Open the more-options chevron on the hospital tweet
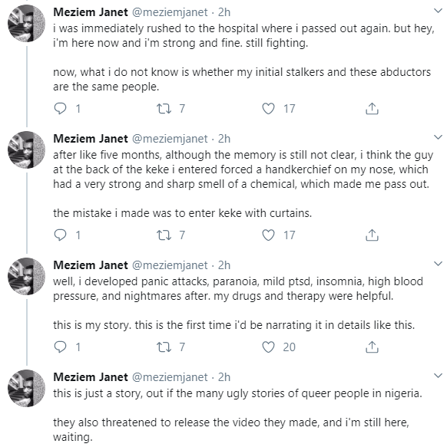This screenshot has width=447, height=447. tap(438, 12)
